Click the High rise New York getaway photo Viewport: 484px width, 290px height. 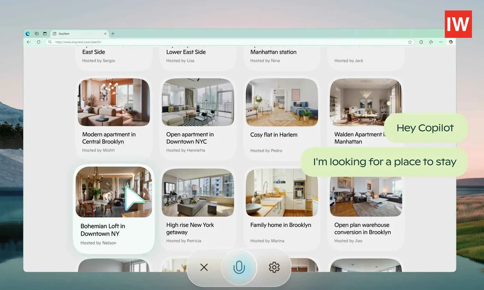point(198,193)
